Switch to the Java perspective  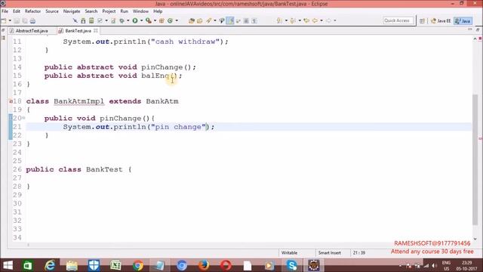pyautogui.click(x=463, y=20)
